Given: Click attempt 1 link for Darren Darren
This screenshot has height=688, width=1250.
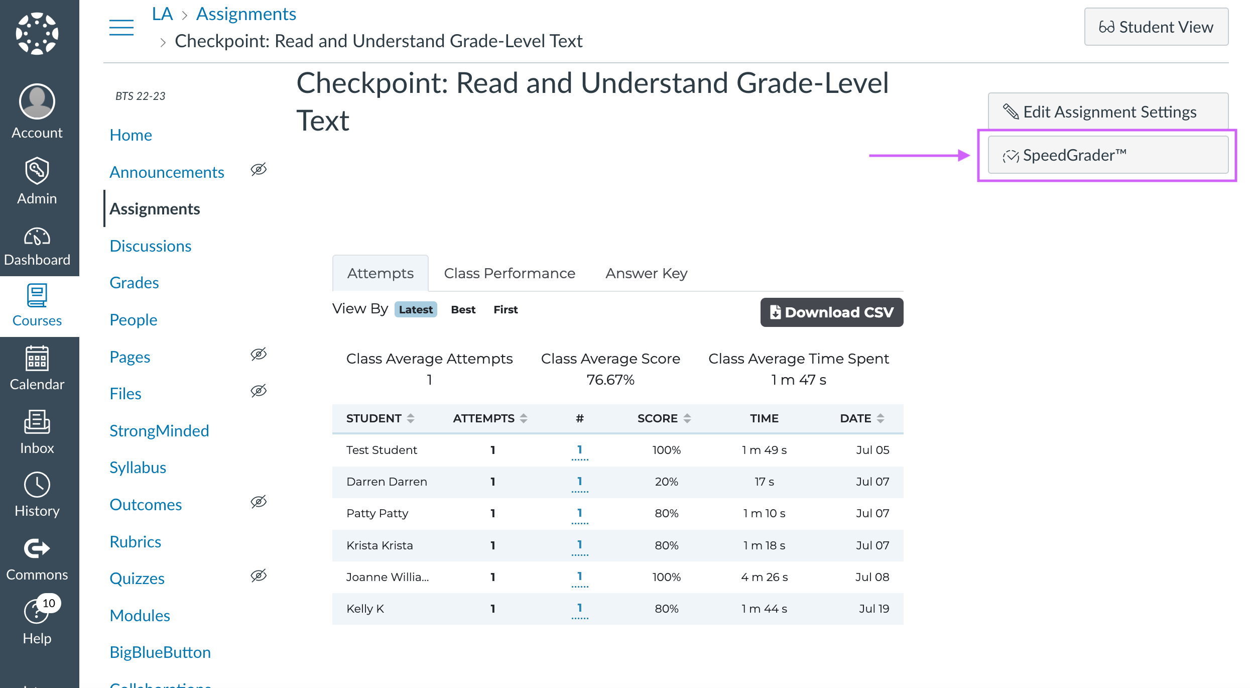Looking at the screenshot, I should [580, 481].
